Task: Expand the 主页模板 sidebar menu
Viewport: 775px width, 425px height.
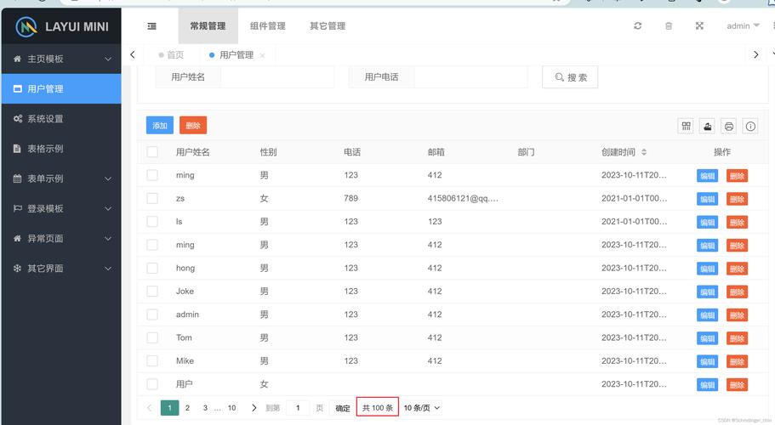Action: click(x=61, y=59)
